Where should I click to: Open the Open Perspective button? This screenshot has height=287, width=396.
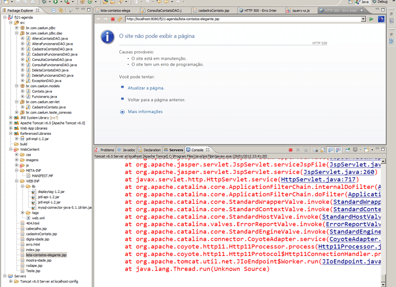[x=350, y=2]
